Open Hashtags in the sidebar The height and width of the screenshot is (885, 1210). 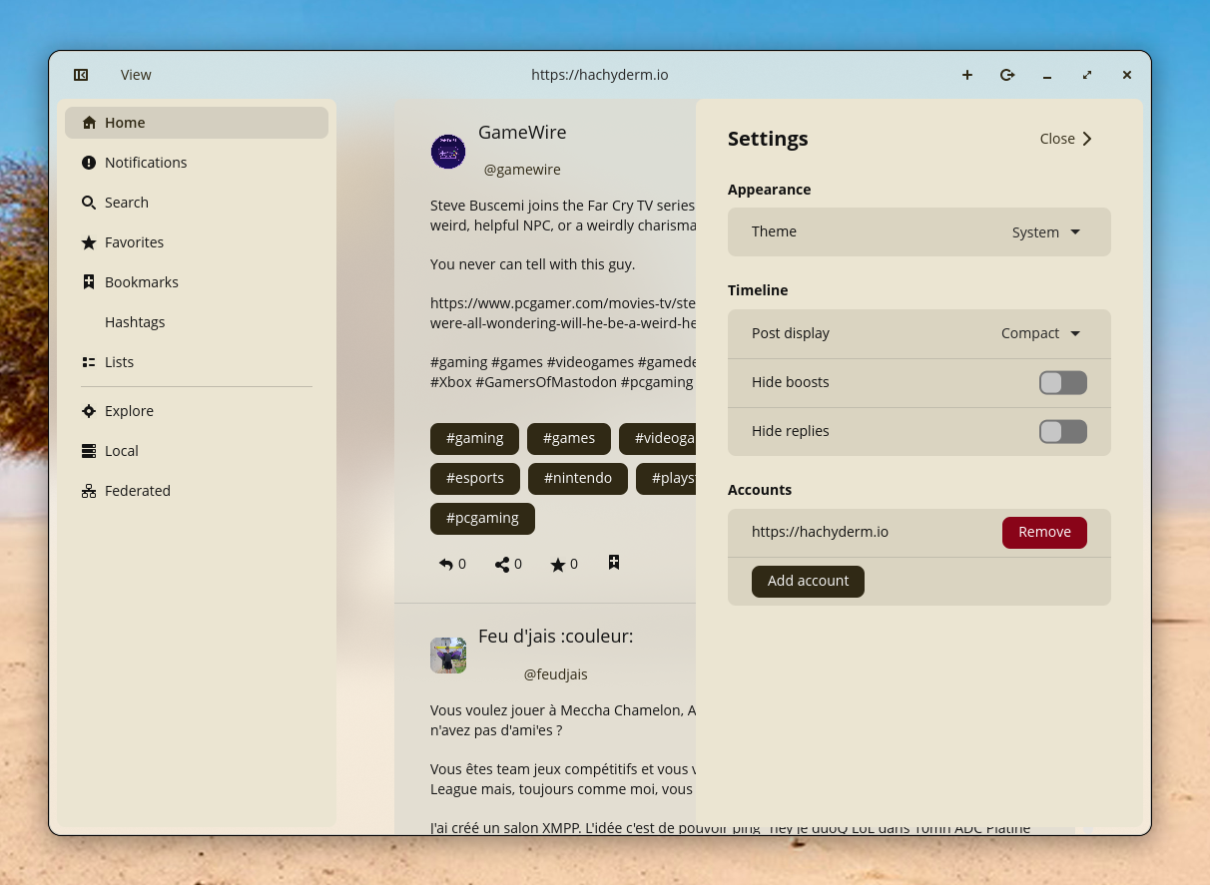(x=197, y=322)
